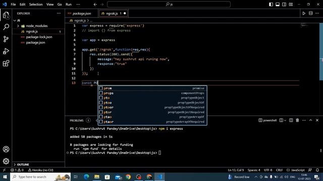Go back with the navigation arrow
Image resolution: width=323 pixels, height=181 pixels.
(95, 5)
